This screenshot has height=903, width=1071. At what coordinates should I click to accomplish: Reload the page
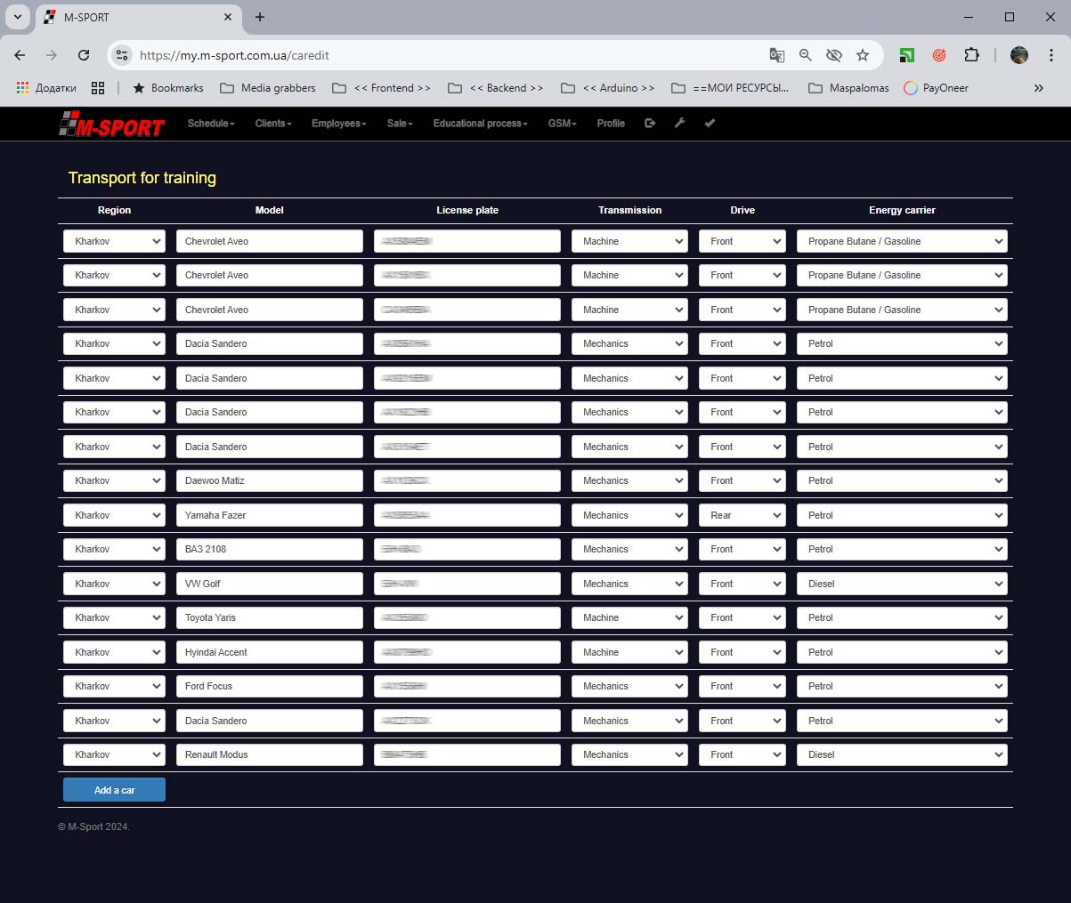pyautogui.click(x=84, y=55)
